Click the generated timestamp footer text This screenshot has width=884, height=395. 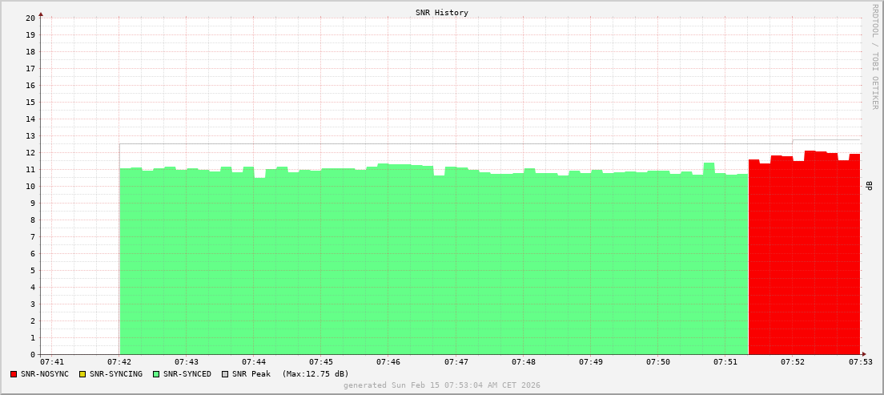point(442,385)
